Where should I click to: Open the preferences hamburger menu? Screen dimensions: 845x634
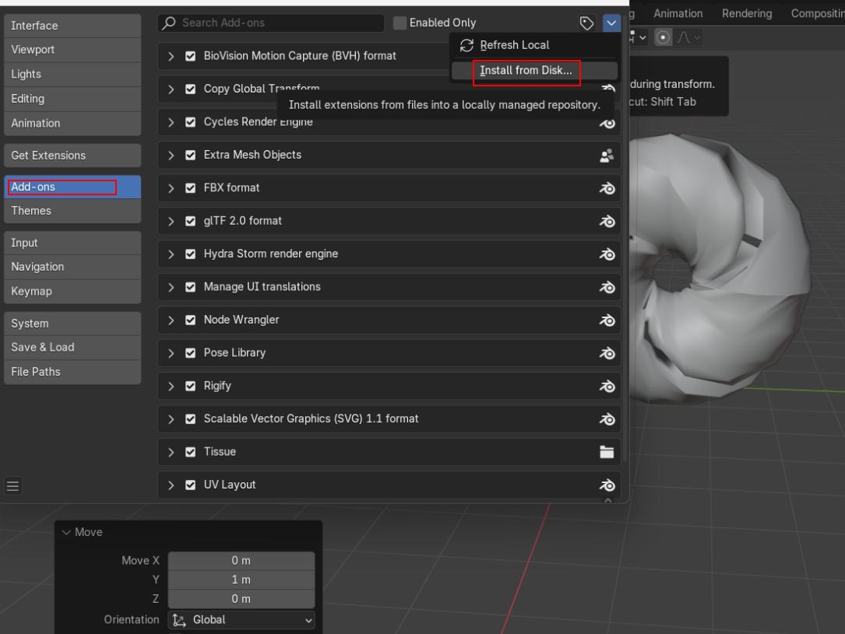13,486
